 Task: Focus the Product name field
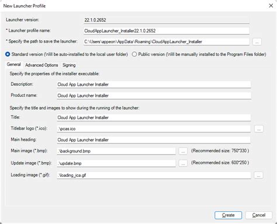pos(154,96)
